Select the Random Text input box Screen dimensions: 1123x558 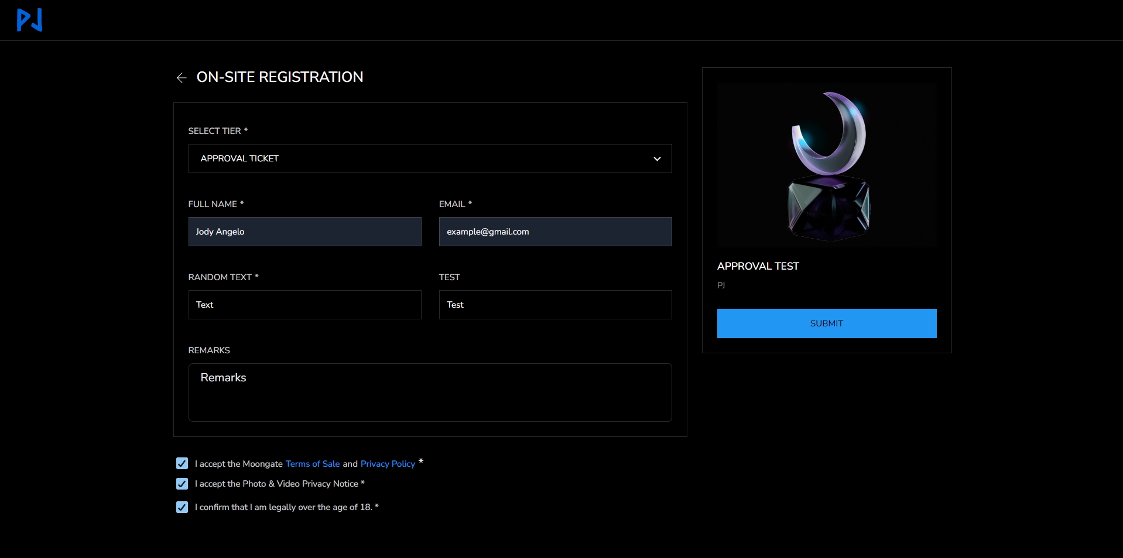click(x=304, y=305)
